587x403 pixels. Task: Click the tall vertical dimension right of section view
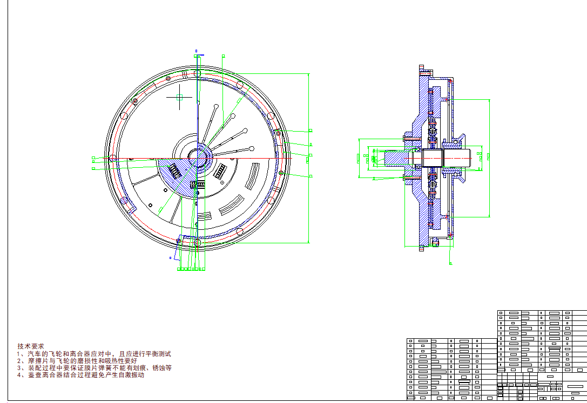click(489, 158)
